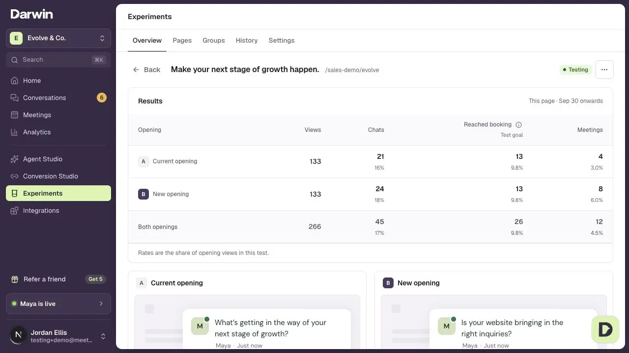This screenshot has height=353, width=629.
Task: Go to the Meetings page
Action: coord(58,115)
